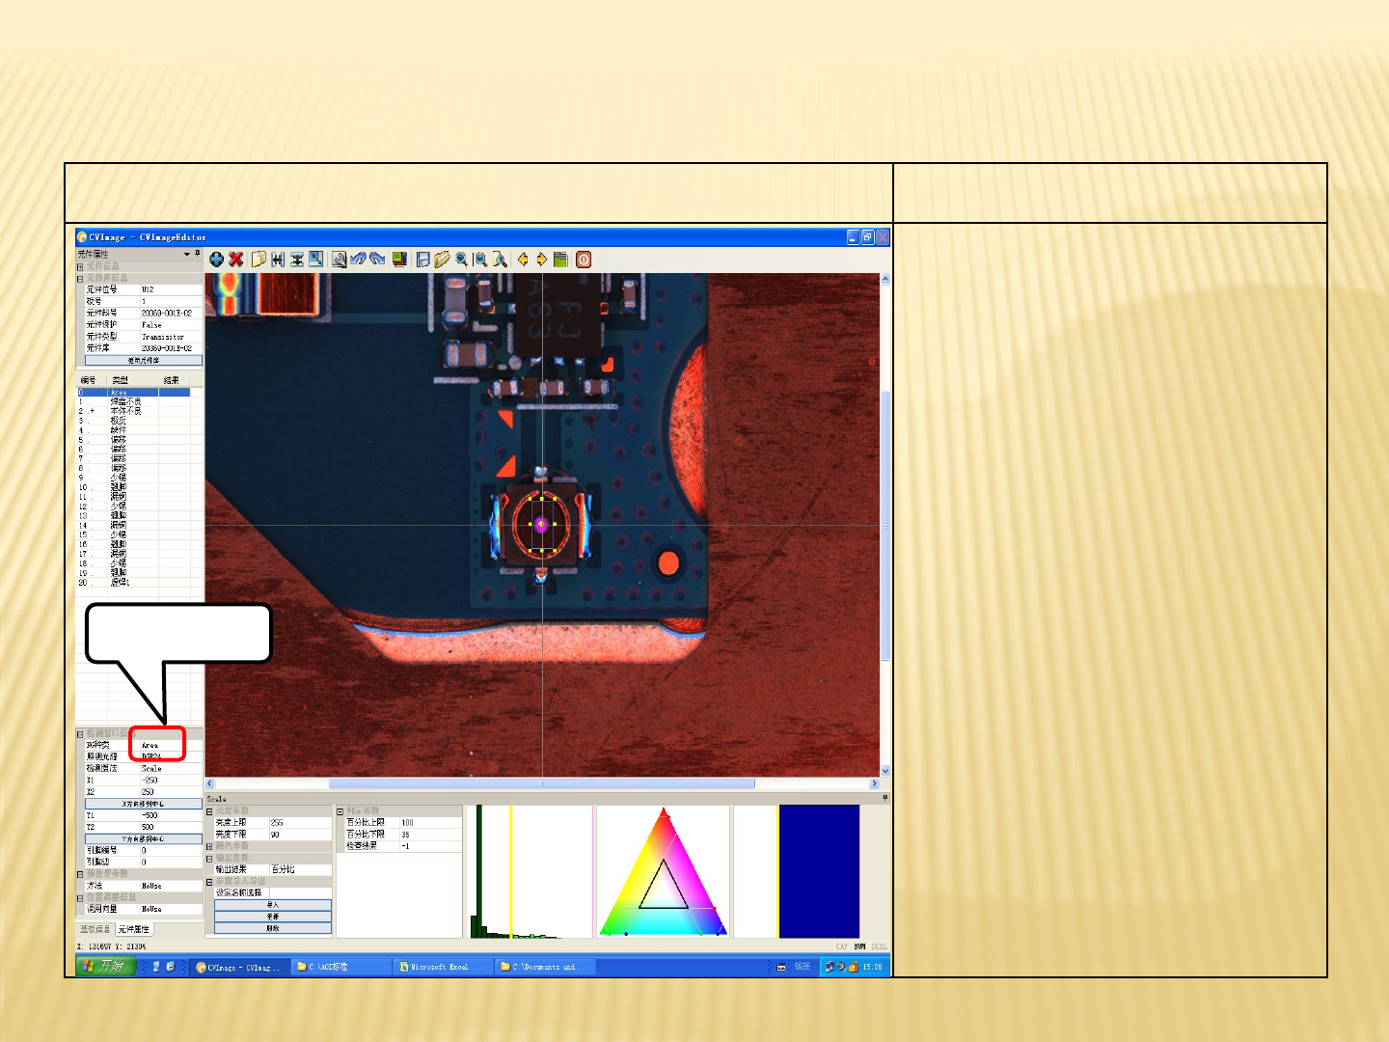
Task: Click the 更新元件库 button
Action: (144, 360)
